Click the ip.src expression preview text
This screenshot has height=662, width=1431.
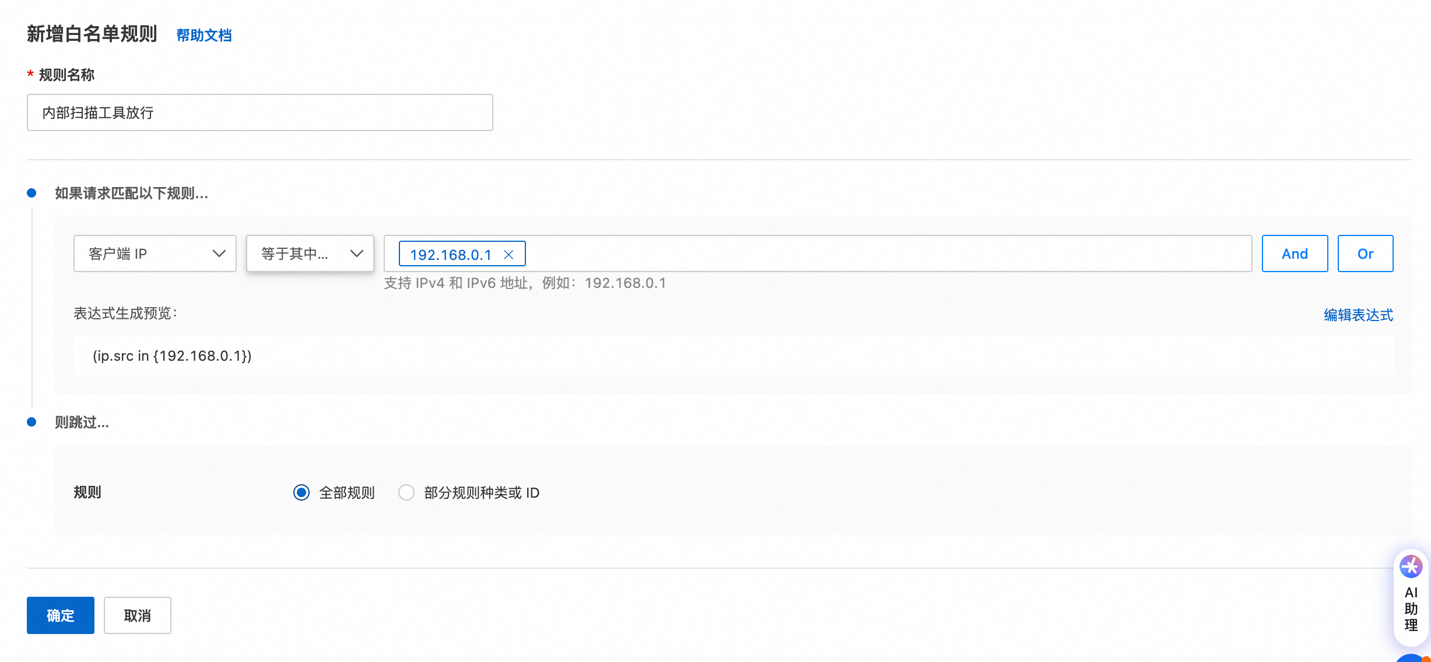(x=172, y=355)
